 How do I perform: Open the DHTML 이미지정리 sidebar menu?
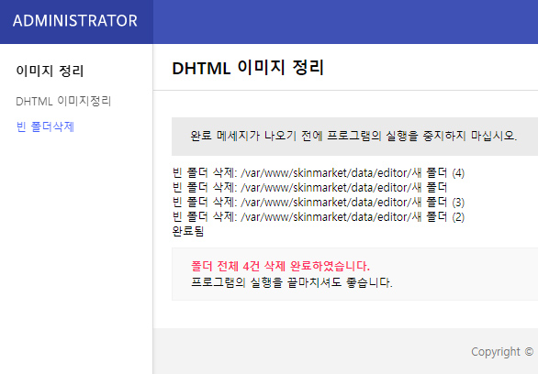pyautogui.click(x=63, y=101)
